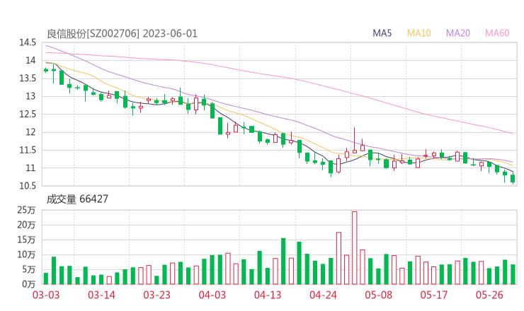Click the last green candlestick at far right

(513, 179)
